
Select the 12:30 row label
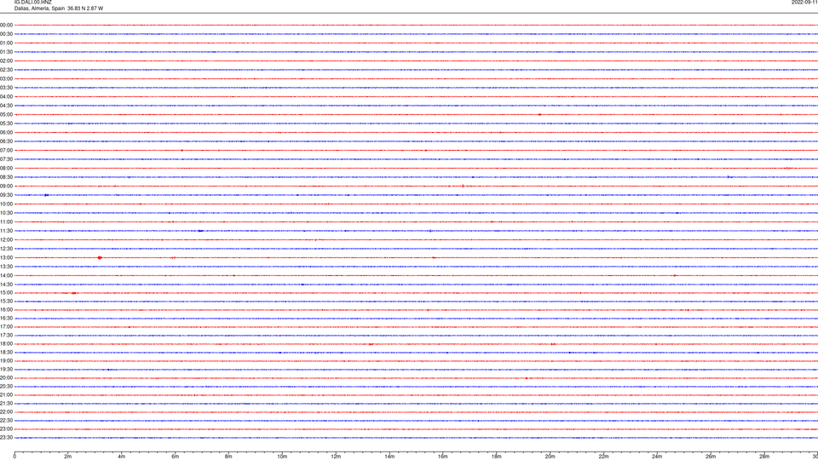point(6,249)
